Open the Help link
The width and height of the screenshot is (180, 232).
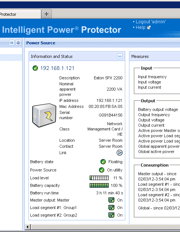tap(141, 27)
